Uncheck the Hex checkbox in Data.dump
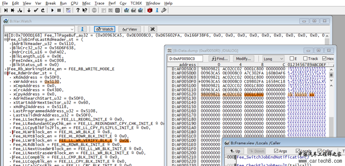 [324, 59]
